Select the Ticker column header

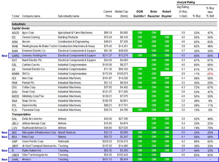15,16
